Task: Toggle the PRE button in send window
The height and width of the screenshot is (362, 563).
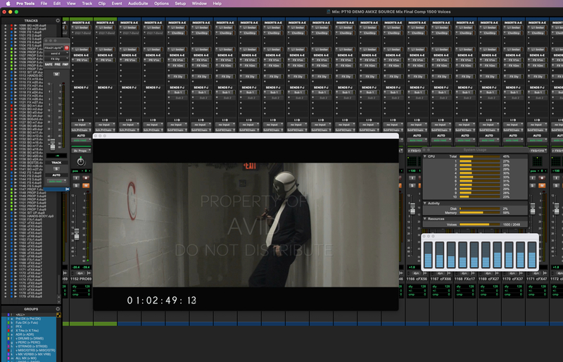Action: coord(58,64)
